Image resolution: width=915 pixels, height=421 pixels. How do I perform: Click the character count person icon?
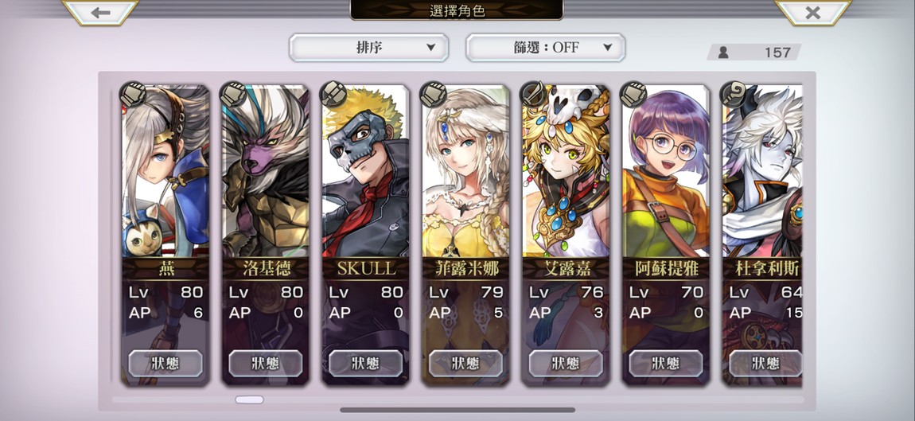pyautogui.click(x=723, y=53)
